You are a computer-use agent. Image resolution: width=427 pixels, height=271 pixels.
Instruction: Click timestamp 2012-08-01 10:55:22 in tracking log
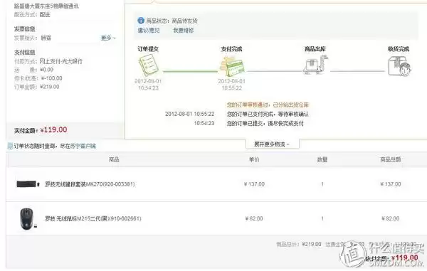189,114
